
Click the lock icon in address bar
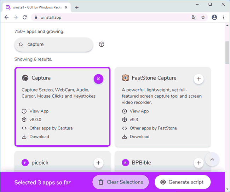[x=36, y=17]
